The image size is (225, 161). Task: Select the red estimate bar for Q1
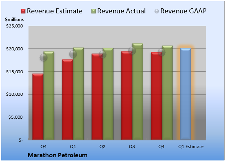[x=67, y=100]
